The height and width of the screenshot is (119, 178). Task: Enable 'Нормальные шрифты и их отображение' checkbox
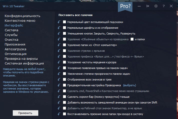pos(65,28)
